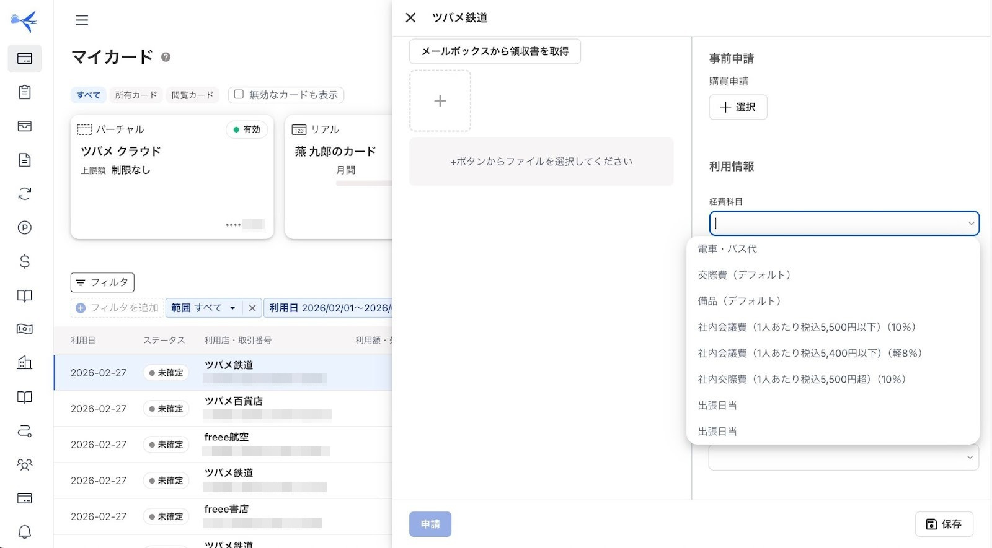Image resolution: width=992 pixels, height=548 pixels.
Task: Open the people group icon in the sidebar
Action: (x=25, y=464)
